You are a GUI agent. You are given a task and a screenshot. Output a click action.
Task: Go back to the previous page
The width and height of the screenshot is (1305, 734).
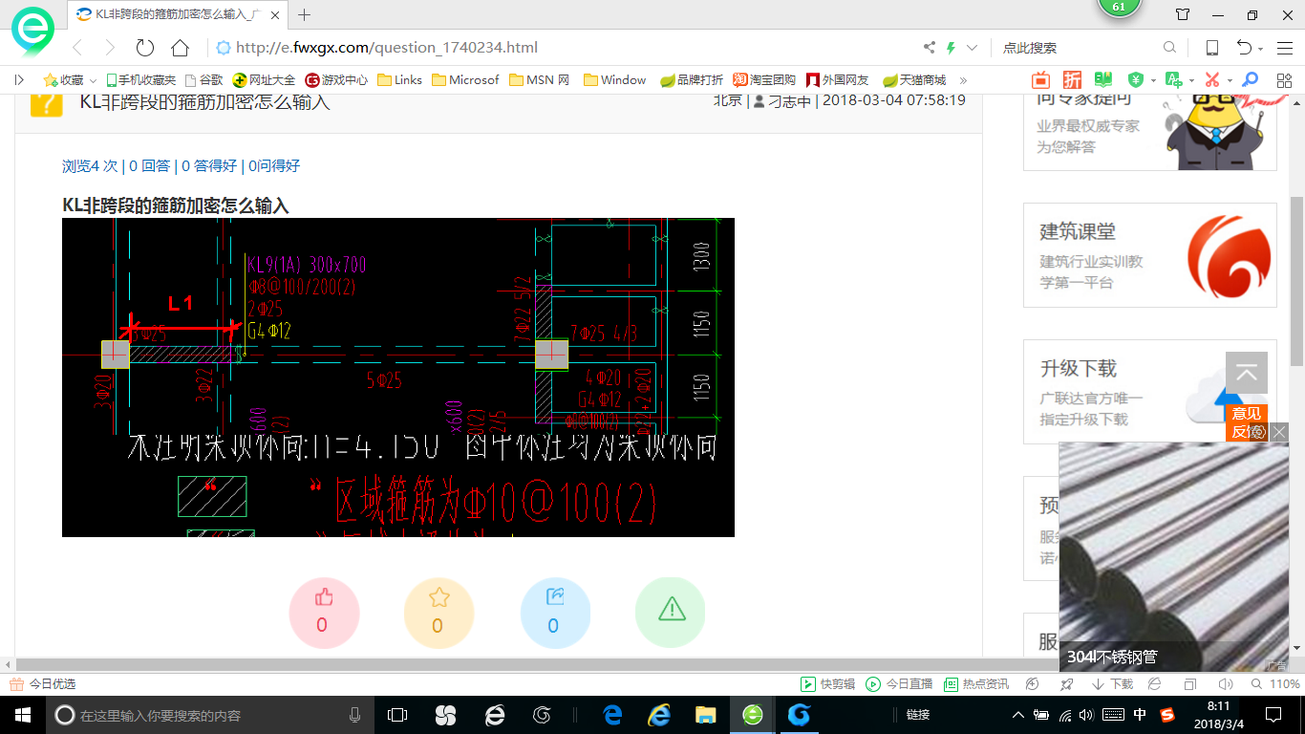coord(78,48)
